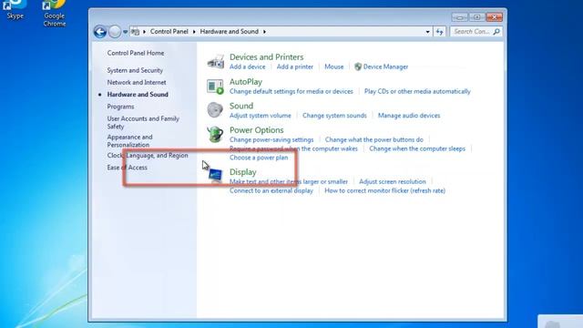
Task: Click Adjust screen resolution link
Action: pos(393,181)
